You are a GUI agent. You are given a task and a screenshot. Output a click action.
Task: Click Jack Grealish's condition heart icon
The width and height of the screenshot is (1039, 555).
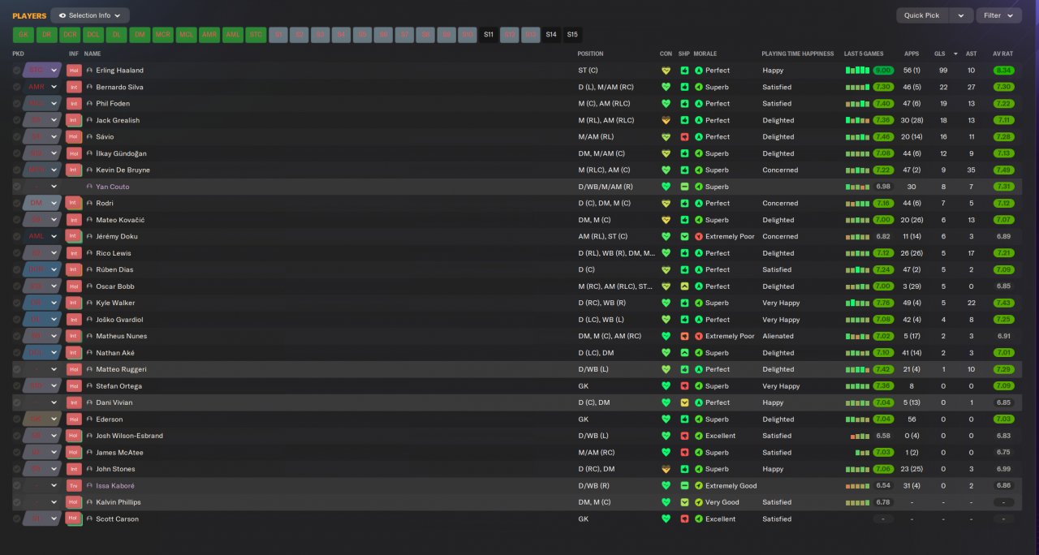(666, 120)
